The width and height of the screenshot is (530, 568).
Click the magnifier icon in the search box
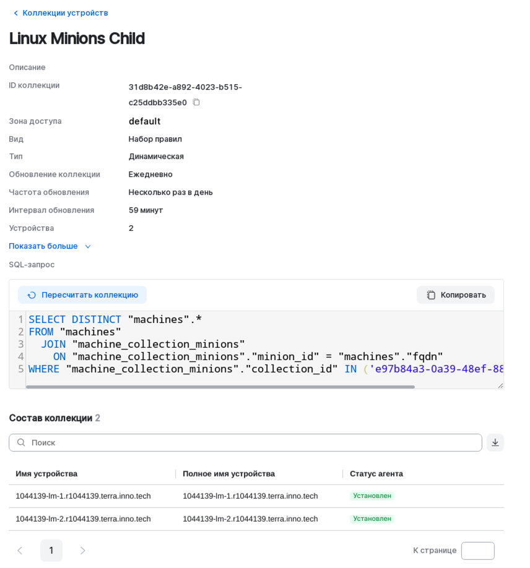(21, 442)
